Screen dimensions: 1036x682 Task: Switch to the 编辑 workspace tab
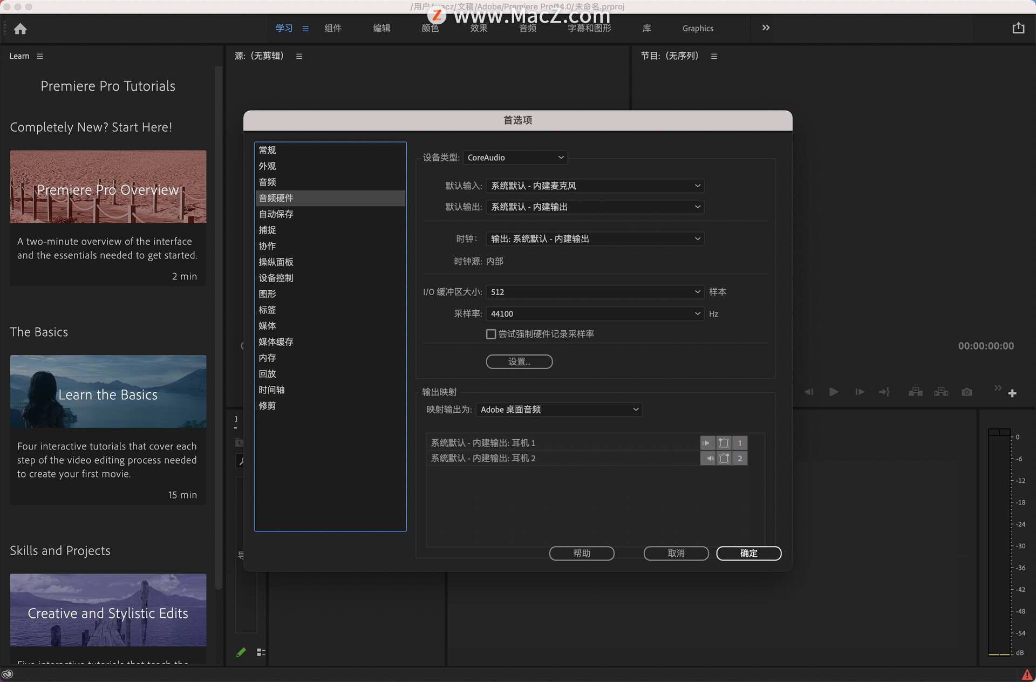[x=381, y=28]
